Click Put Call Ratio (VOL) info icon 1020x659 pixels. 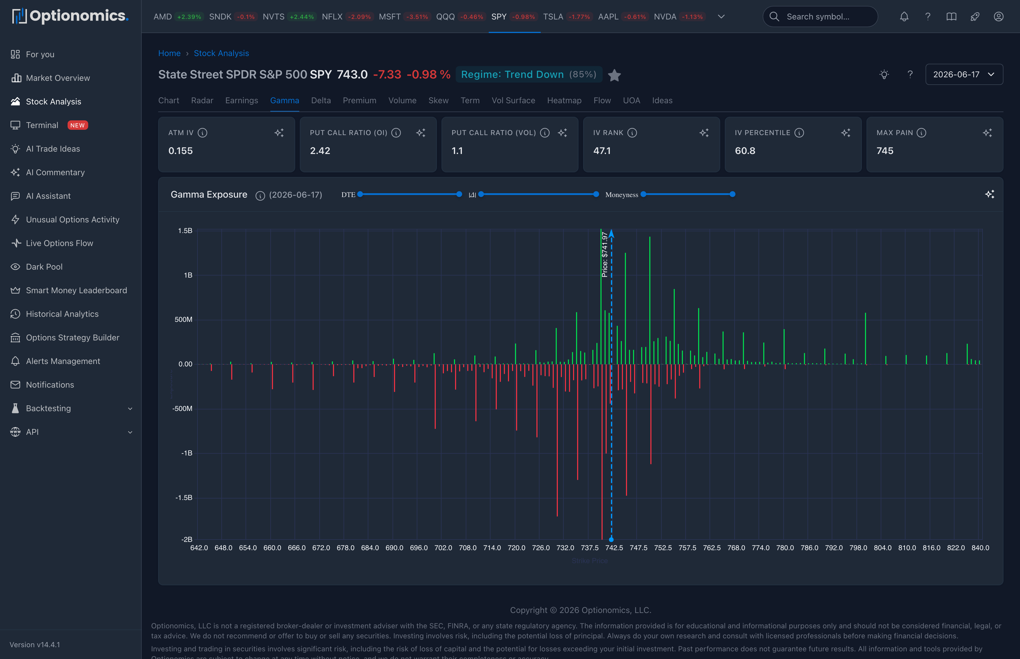click(545, 133)
